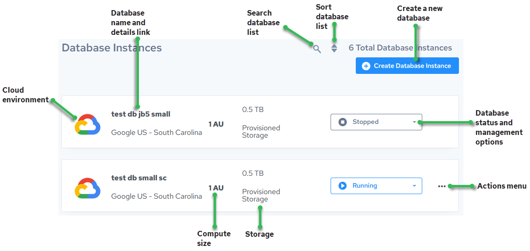Click the Provisioned Storage text for test db small sc
530x251 pixels.
point(261,195)
